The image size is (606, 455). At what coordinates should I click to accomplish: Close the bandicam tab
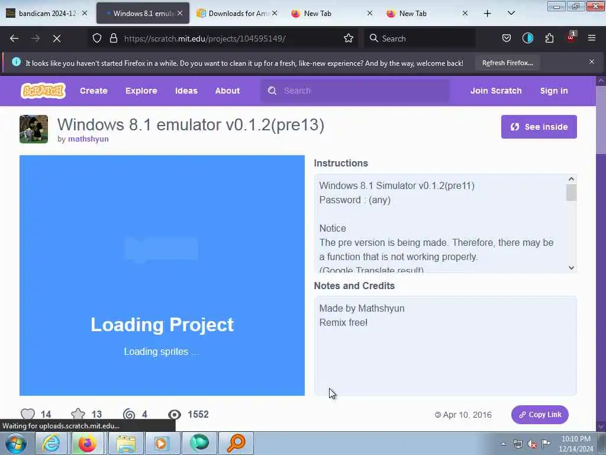click(x=85, y=13)
